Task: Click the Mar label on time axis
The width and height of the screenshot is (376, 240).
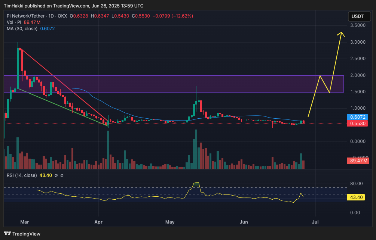Action: 24,222
